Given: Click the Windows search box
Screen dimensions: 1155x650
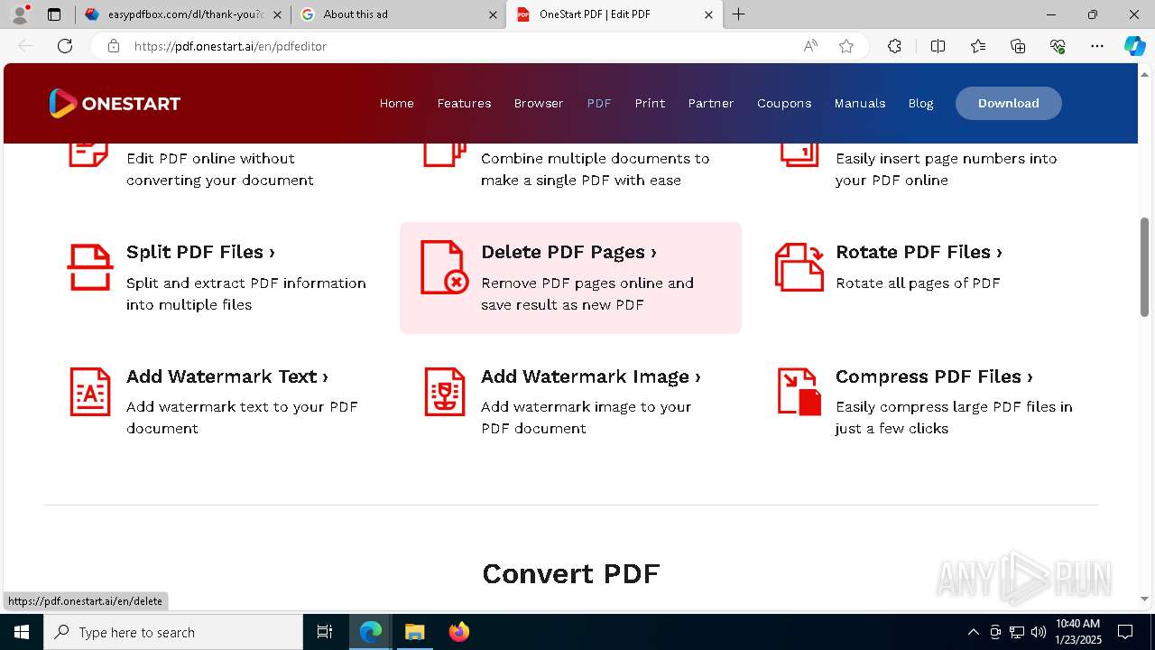Looking at the screenshot, I should 173,632.
